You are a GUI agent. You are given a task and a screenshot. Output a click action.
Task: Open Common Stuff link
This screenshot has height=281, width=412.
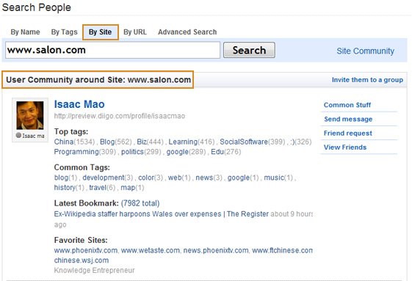pyautogui.click(x=347, y=105)
